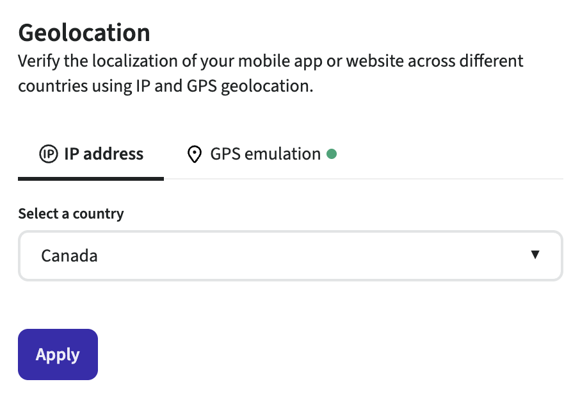This screenshot has width=580, height=400.
Task: Click the circled IP icon
Action: [x=48, y=154]
